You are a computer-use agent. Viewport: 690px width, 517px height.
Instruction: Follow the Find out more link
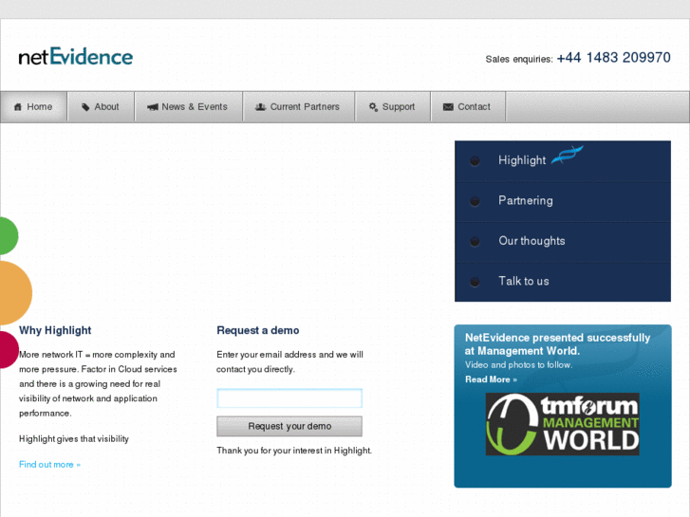(x=49, y=465)
